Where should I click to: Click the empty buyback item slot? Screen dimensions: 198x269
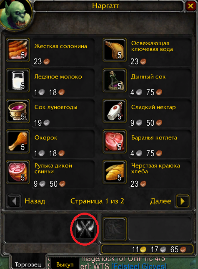point(115,229)
